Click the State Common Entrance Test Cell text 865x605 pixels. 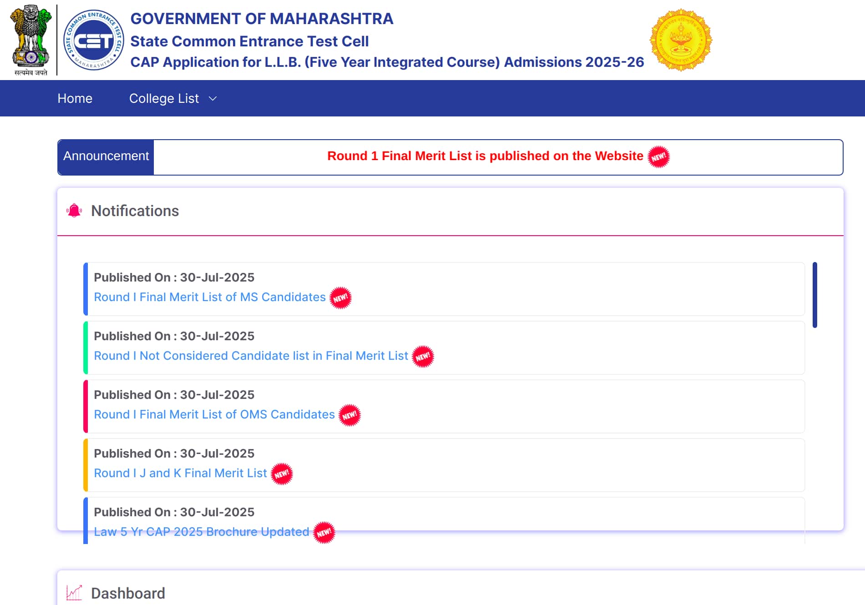point(249,41)
